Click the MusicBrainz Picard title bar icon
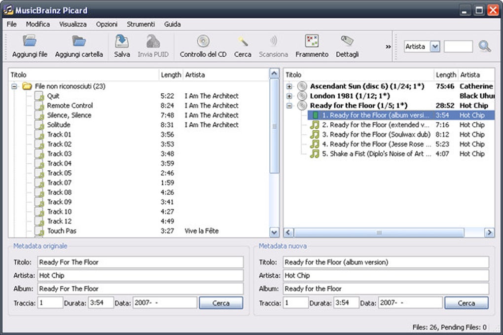 pos(8,10)
